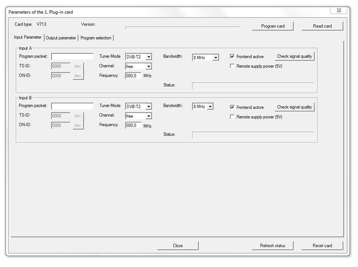Switch to the Program selection tab
The image size is (358, 267).
96,38
